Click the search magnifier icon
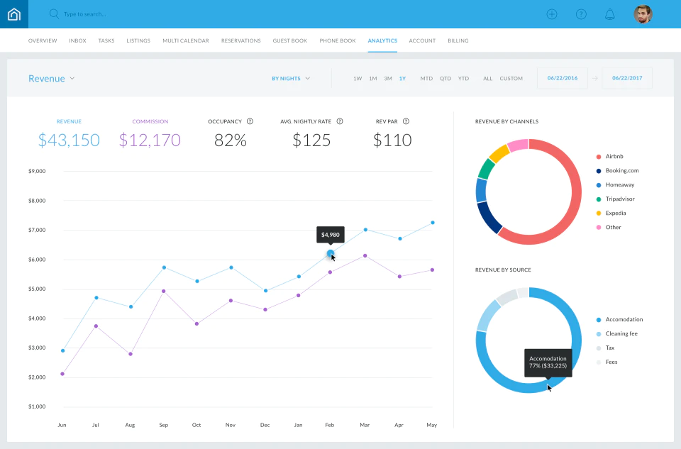Image resolution: width=681 pixels, height=449 pixels. 54,14
